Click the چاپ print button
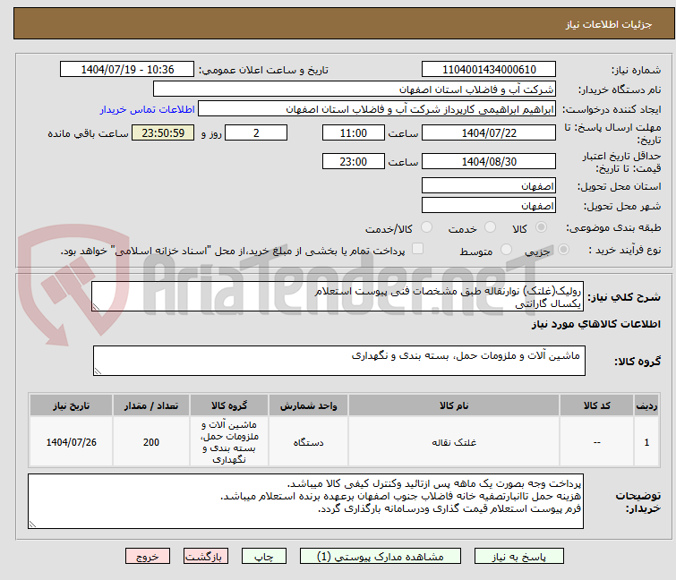The width and height of the screenshot is (676, 580). tap(263, 557)
